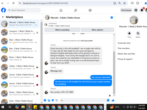Open Umaporn - 2 Beds 3 Baths chat
147x110 pixels.
click(x=20, y=33)
